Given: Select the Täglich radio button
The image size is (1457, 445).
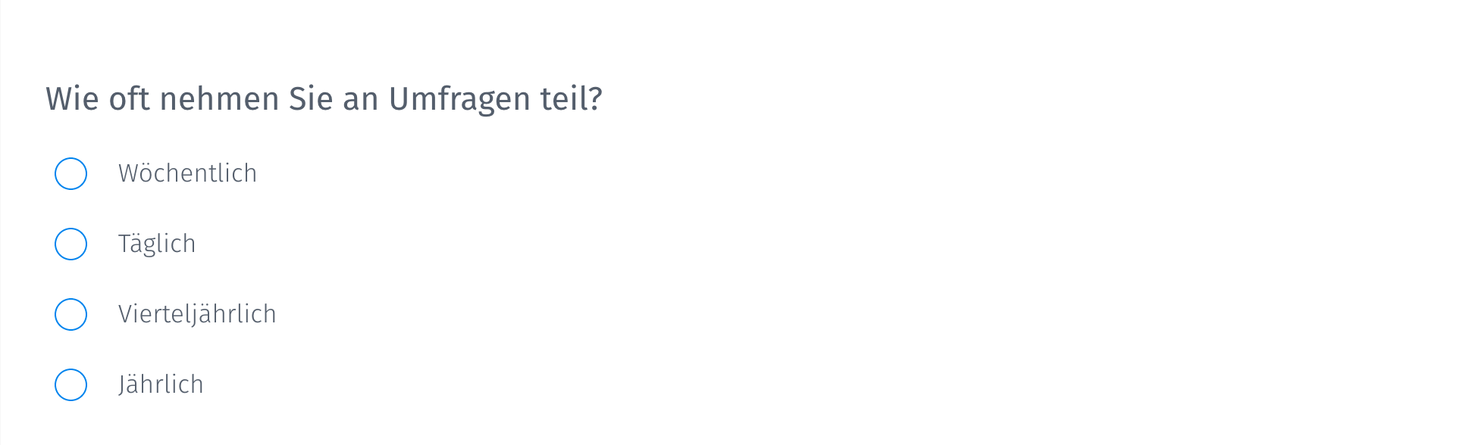Looking at the screenshot, I should (x=70, y=244).
